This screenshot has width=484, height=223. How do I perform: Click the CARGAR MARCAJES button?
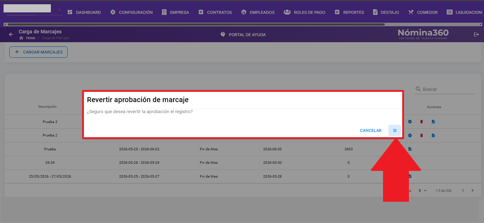pyautogui.click(x=38, y=52)
